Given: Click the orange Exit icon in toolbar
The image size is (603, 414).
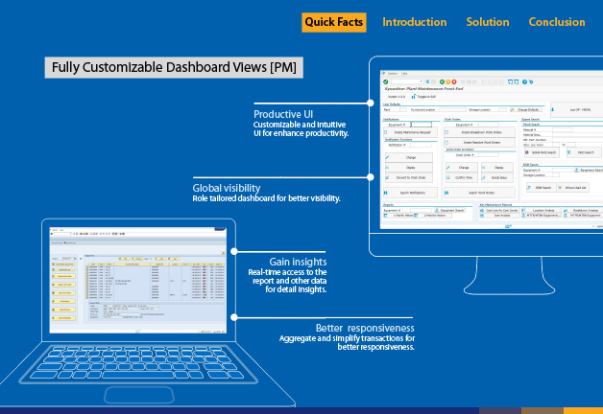Looking at the screenshot, I should coord(447,82).
